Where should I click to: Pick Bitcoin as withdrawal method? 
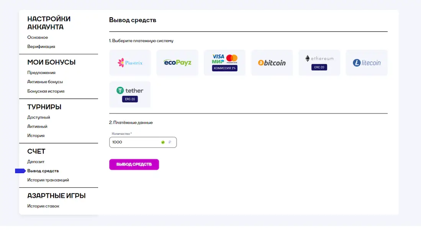(x=272, y=62)
